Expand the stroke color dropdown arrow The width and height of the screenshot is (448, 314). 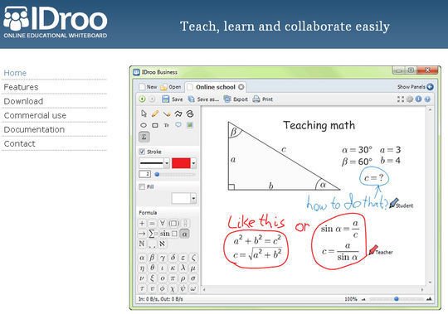pos(193,163)
